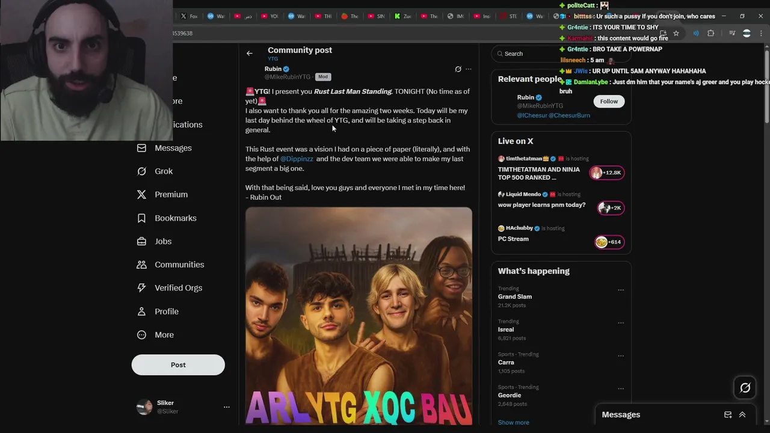Open the timthetatman live broadcast title
Screen dimensions: 770x433
pyautogui.click(x=539, y=174)
